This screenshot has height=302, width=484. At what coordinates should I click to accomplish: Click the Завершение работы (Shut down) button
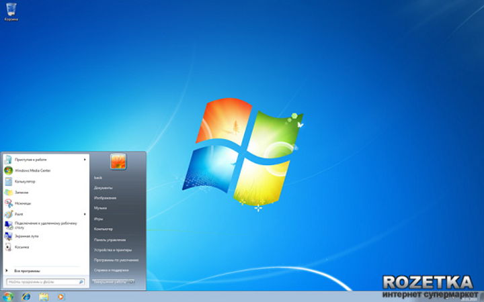[110, 281]
